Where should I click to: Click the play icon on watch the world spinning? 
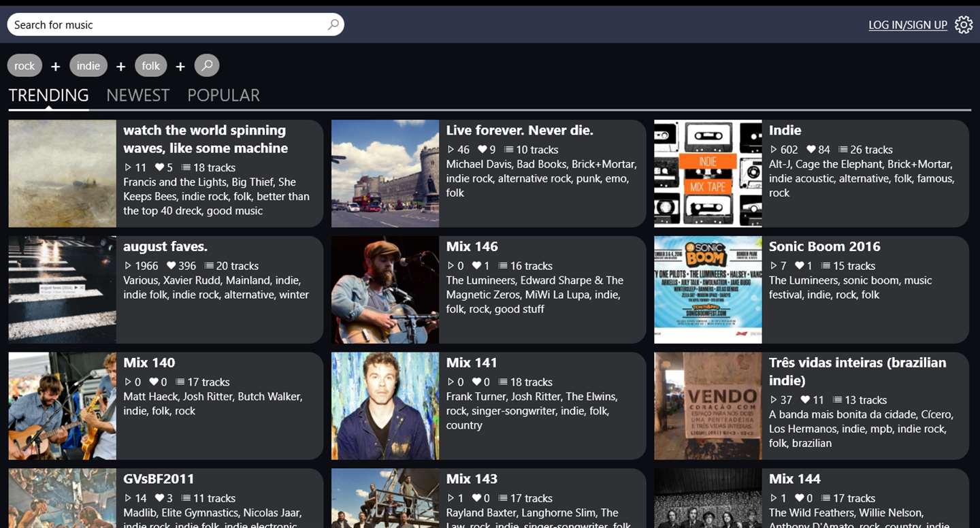click(128, 167)
